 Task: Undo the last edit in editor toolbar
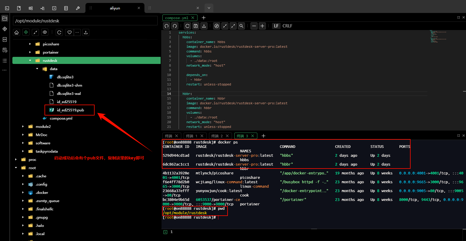click(x=167, y=26)
